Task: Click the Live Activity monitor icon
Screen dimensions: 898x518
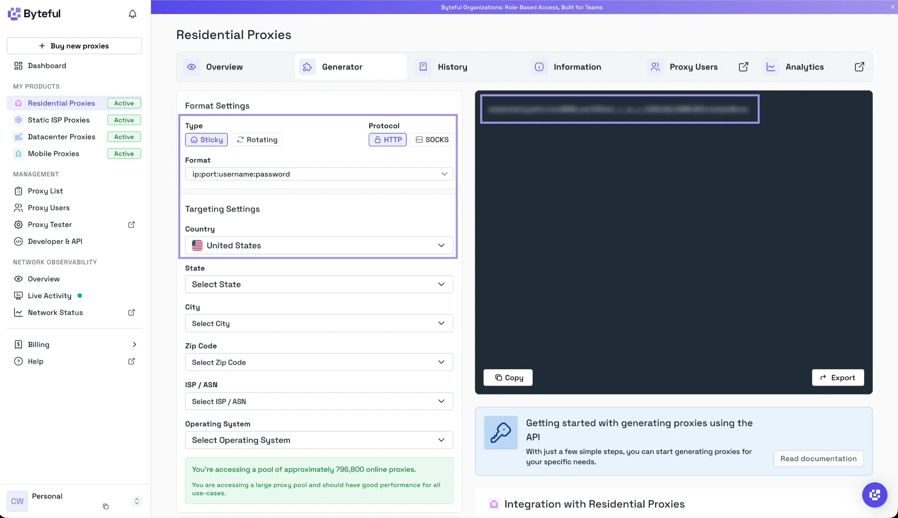Action: [x=18, y=296]
